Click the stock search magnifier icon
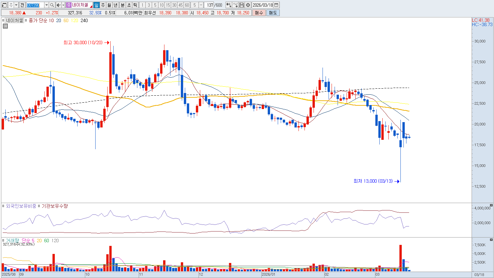494x278 pixels. [x=52, y=5]
